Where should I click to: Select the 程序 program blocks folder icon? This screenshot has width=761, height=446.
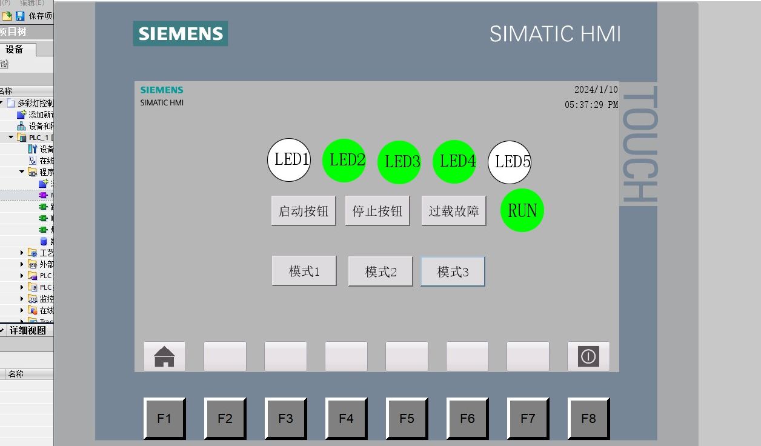pos(33,172)
